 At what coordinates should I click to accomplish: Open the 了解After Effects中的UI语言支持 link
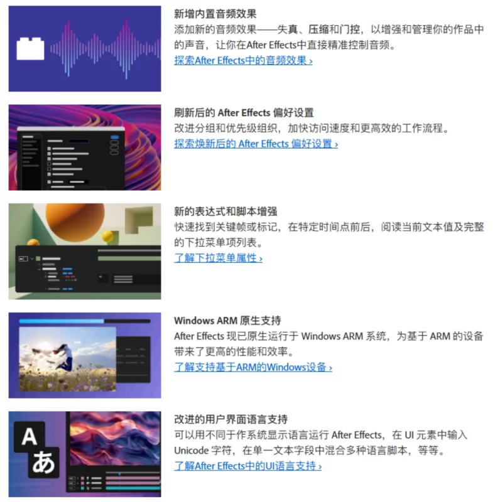[x=248, y=466]
